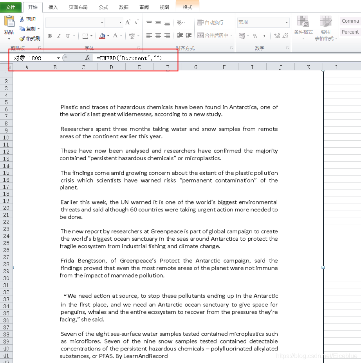This screenshot has width=361, height=363.
Task: Apply the Percent cell style
Action: [x=350, y=32]
